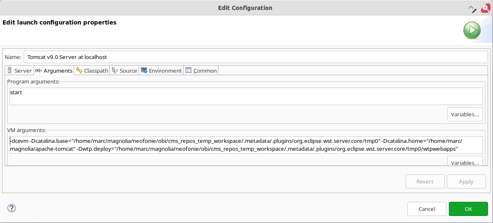Open the Common tab

[201, 71]
